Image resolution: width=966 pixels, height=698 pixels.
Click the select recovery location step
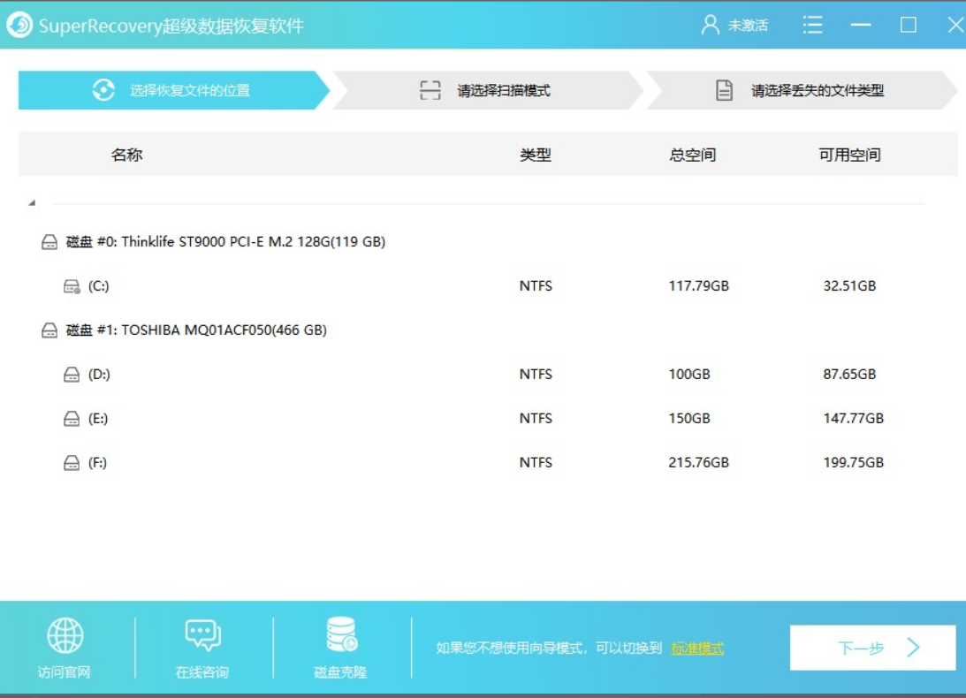(x=172, y=90)
